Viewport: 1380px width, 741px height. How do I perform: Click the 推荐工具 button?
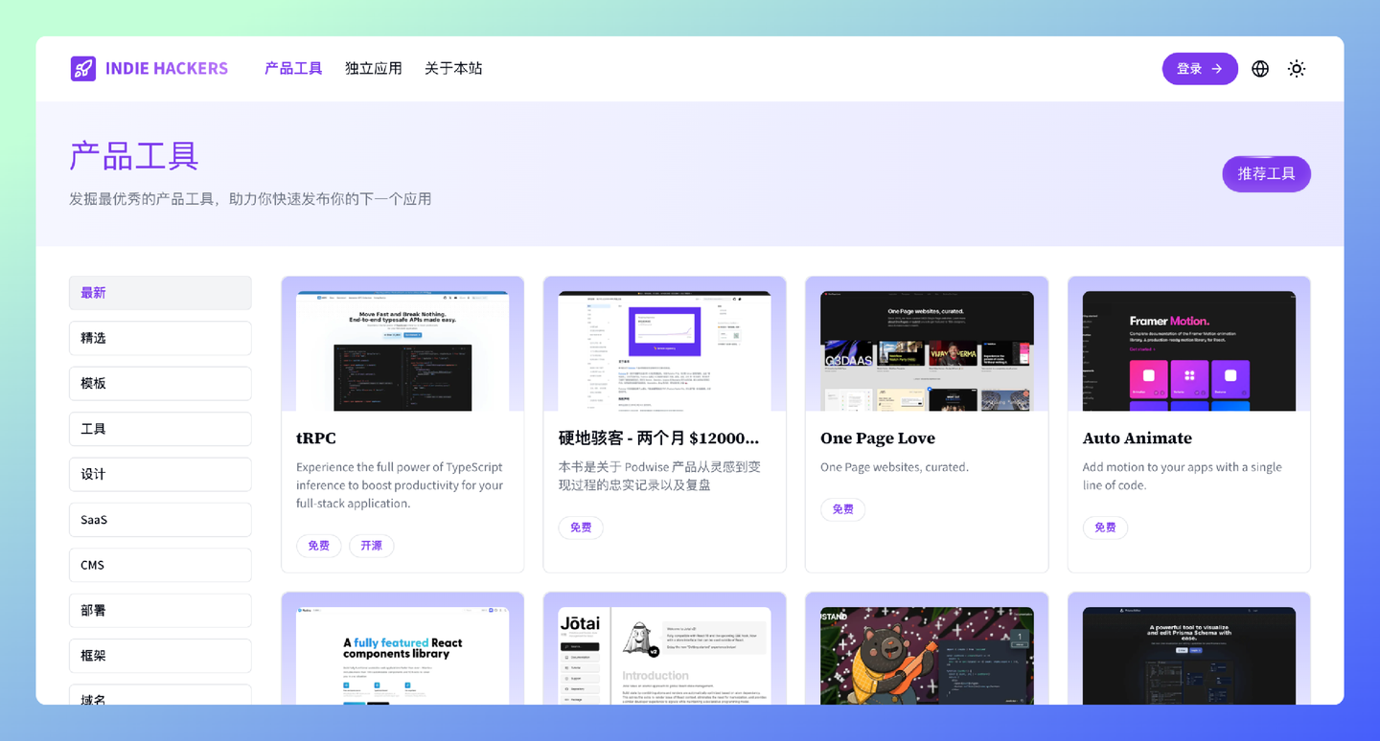[1266, 174]
